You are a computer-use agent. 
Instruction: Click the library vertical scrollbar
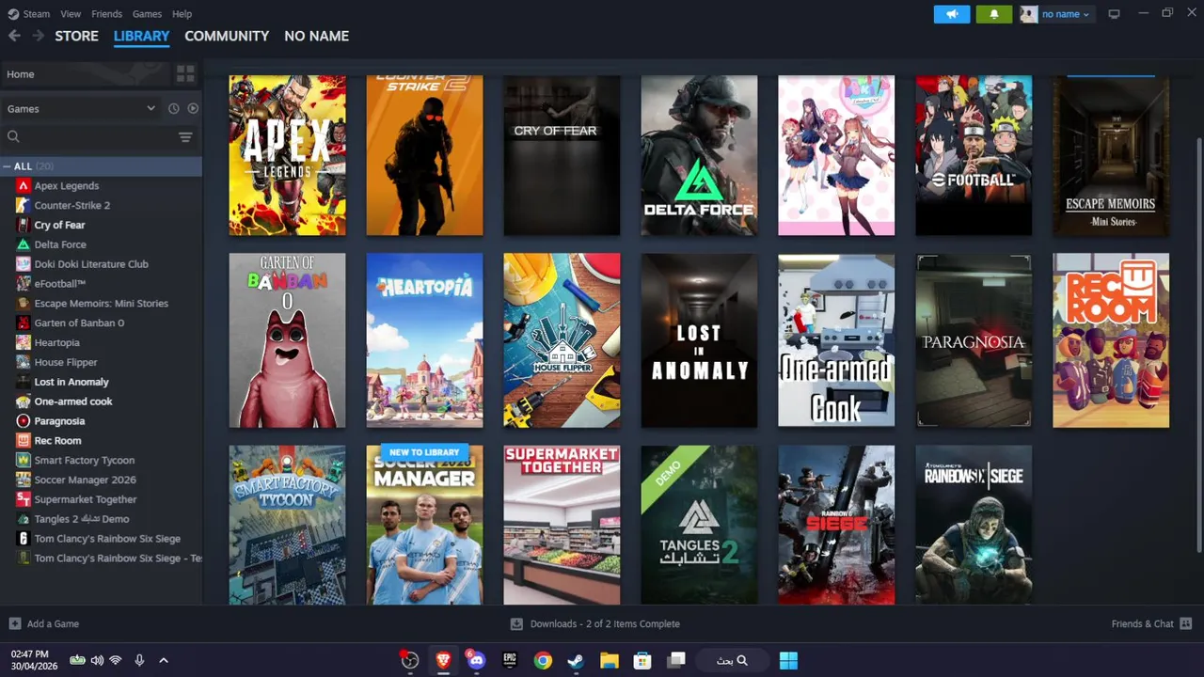point(1198,345)
